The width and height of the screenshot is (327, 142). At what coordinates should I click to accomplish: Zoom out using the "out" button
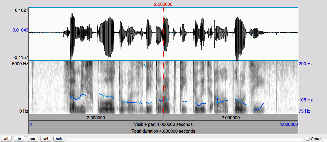[x=33, y=139]
